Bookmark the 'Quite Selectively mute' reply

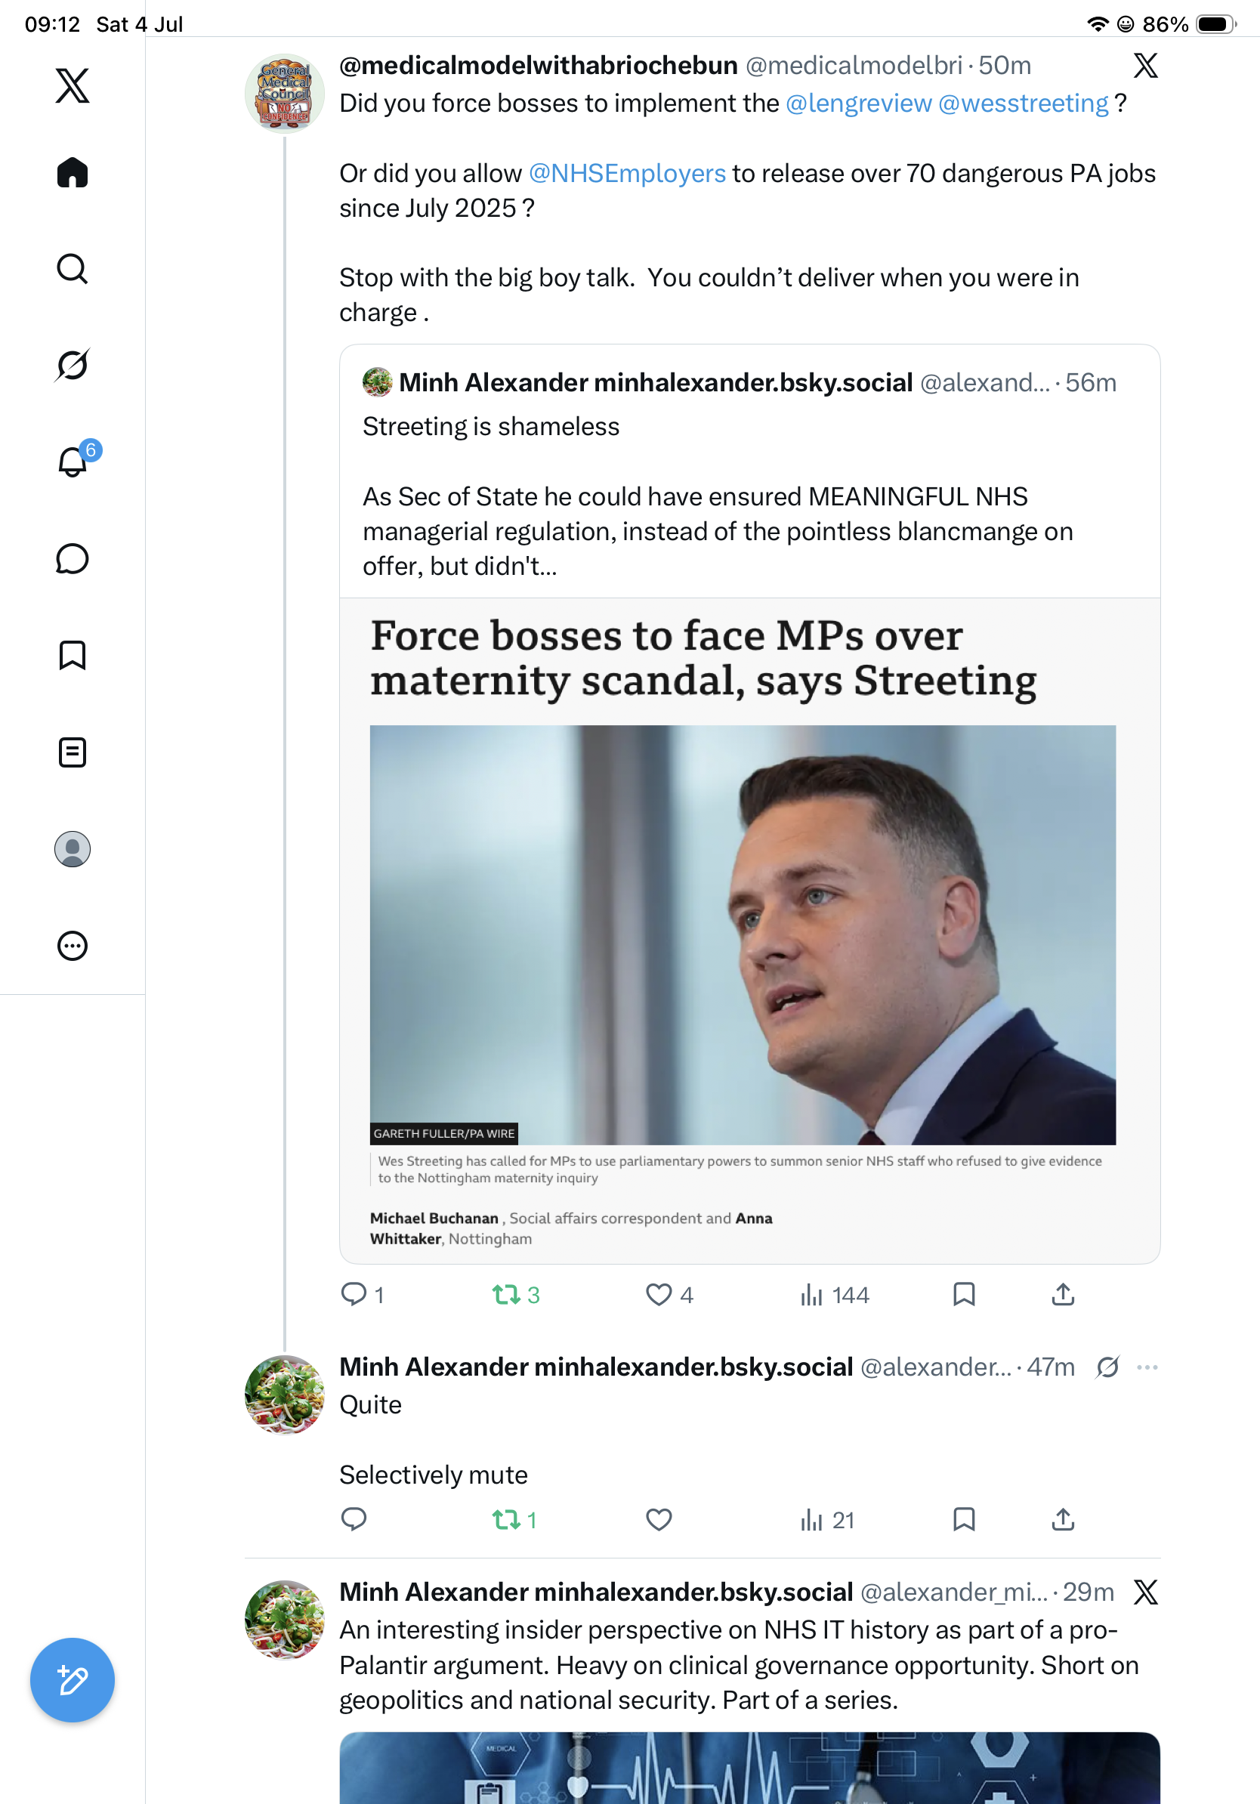(x=964, y=1518)
